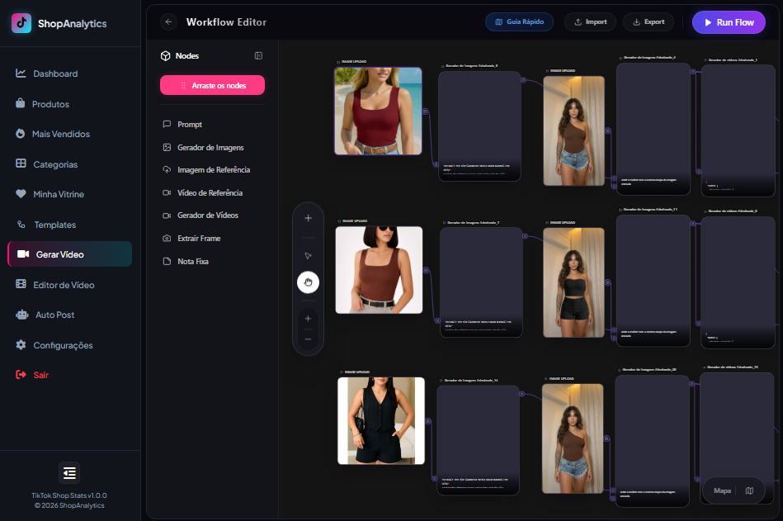Select the bottom-row model in denim shorts image
Viewport: 783px width, 521px height.
[573, 438]
